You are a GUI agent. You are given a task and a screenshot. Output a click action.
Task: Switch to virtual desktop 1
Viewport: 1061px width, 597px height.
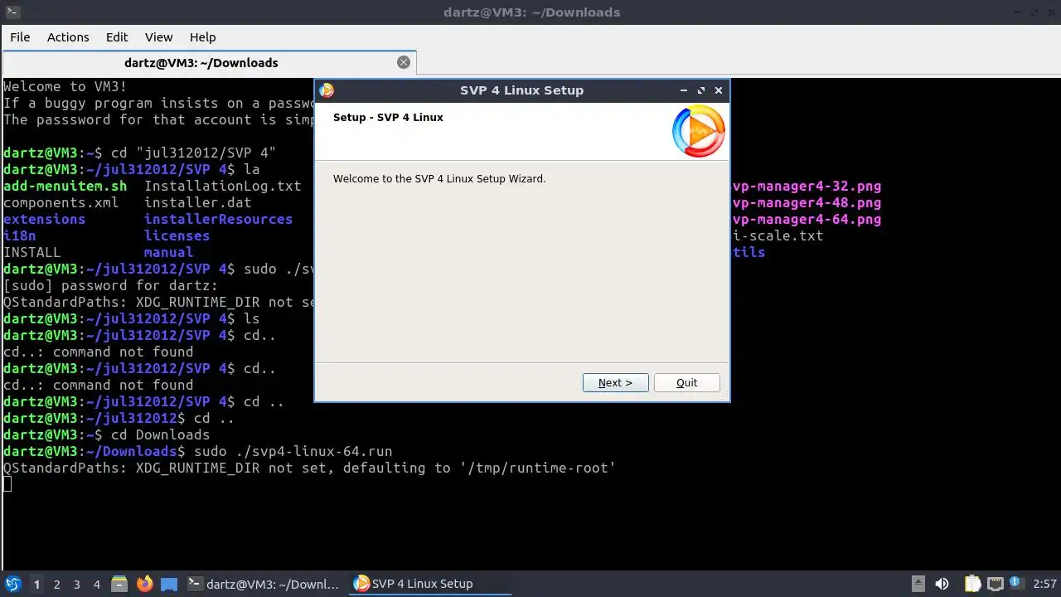click(x=36, y=585)
